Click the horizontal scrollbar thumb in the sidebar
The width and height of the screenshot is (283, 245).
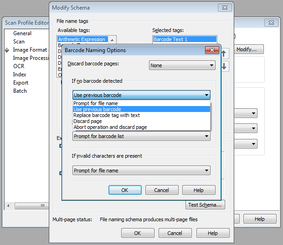(x=32, y=206)
